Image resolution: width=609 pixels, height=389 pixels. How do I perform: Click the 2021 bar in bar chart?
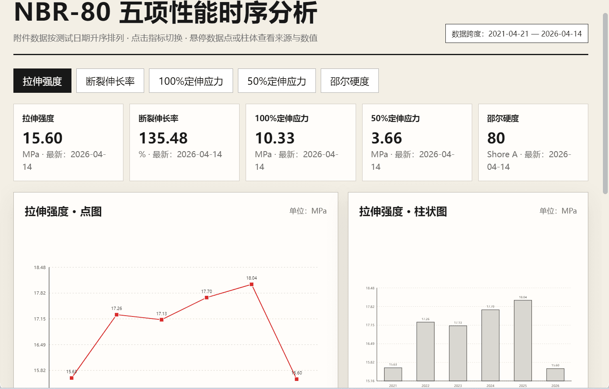point(393,374)
